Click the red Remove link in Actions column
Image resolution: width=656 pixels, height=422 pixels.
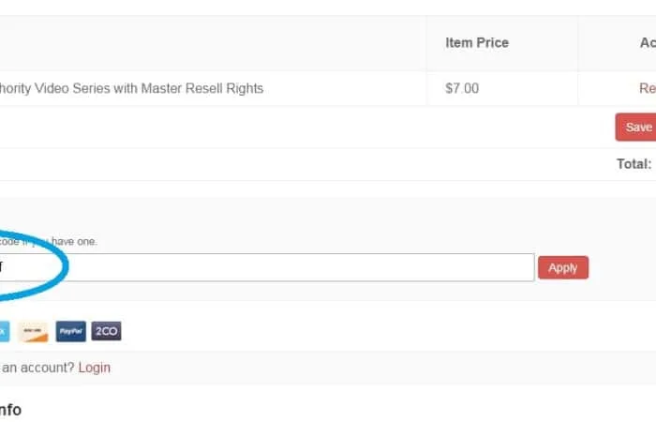coord(648,88)
